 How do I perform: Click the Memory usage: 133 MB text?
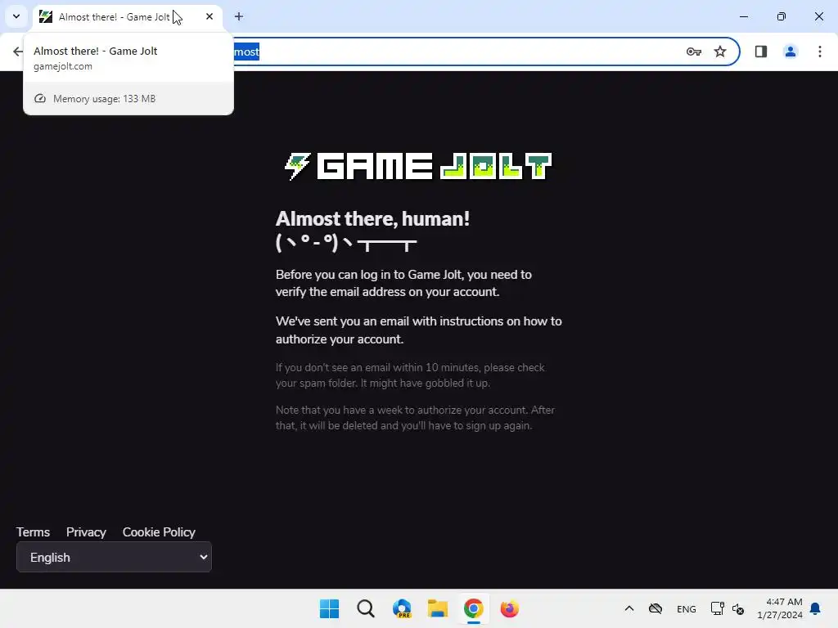point(104,99)
